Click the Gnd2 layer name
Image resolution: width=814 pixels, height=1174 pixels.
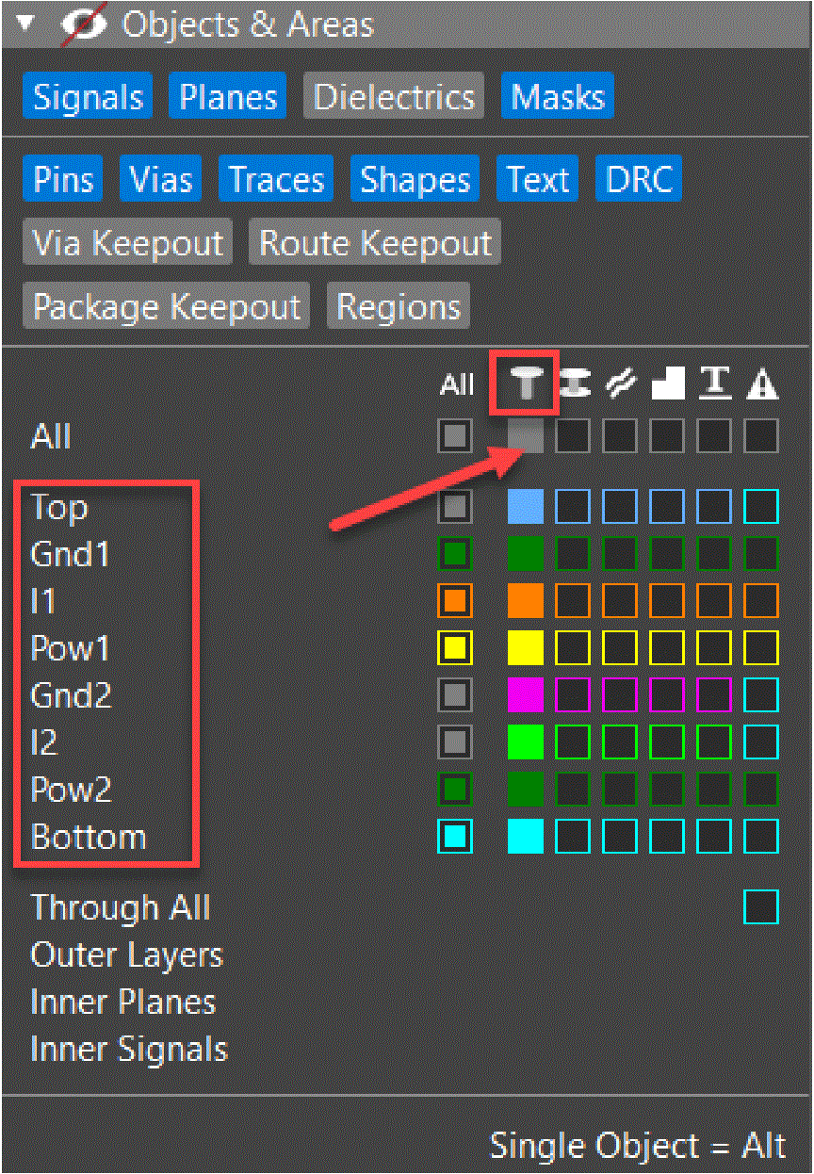pyautogui.click(x=71, y=696)
